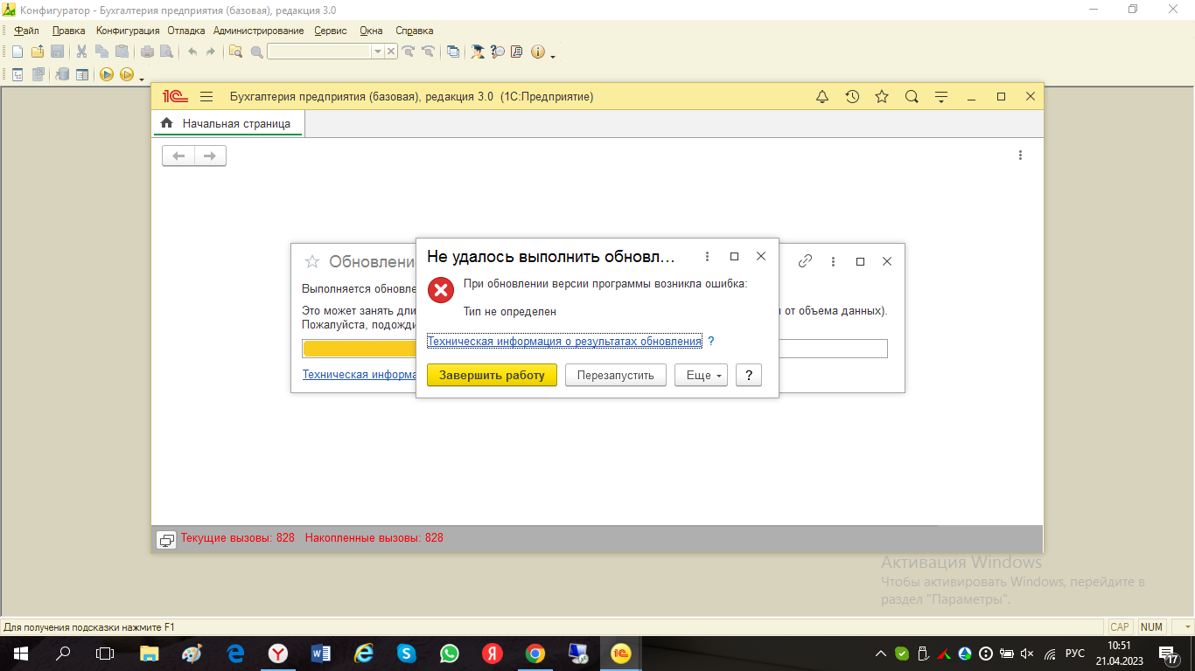1195x671 pixels.
Task: Open Техническая информация о результатах обновления link
Action: click(x=564, y=341)
